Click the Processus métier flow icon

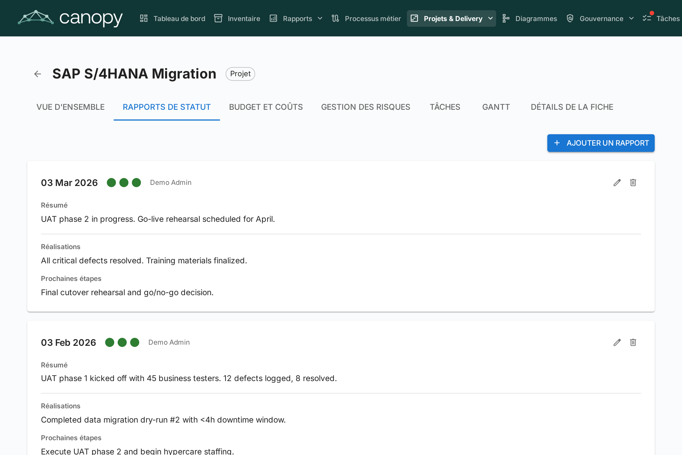(x=335, y=18)
